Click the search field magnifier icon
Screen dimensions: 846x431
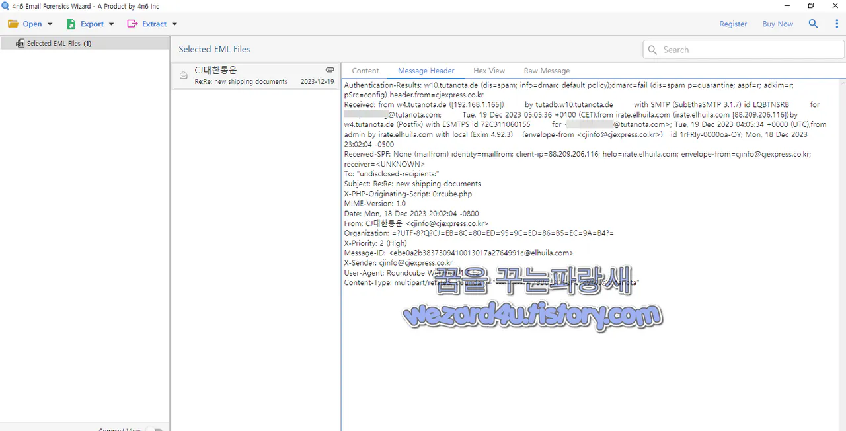coord(653,50)
